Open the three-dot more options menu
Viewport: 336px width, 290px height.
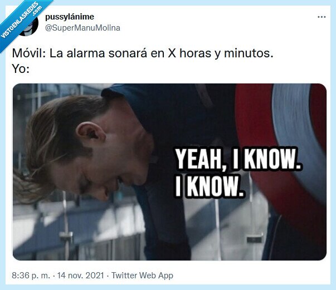click(x=322, y=17)
